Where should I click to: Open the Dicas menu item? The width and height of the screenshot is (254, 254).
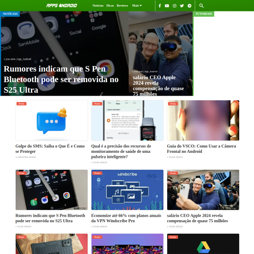[x=110, y=6]
